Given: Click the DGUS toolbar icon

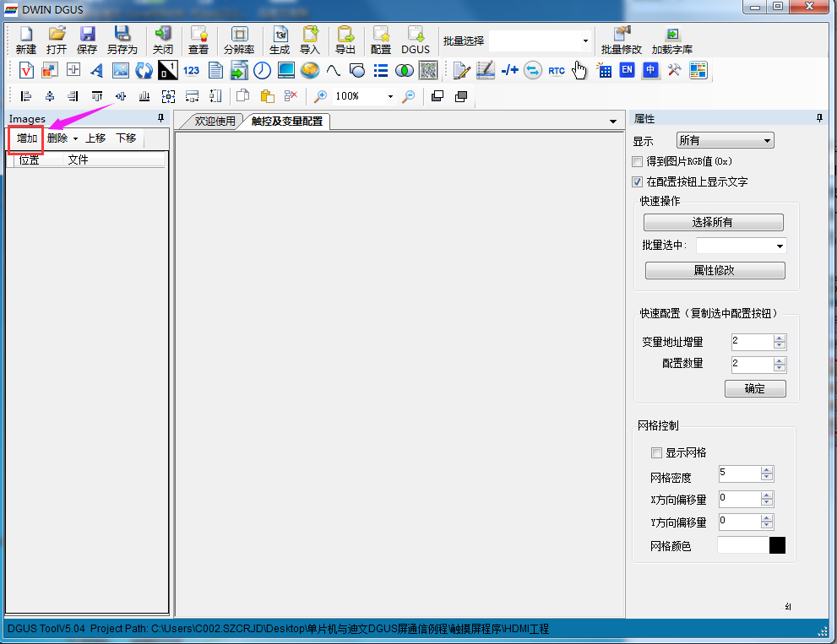Looking at the screenshot, I should click(416, 41).
